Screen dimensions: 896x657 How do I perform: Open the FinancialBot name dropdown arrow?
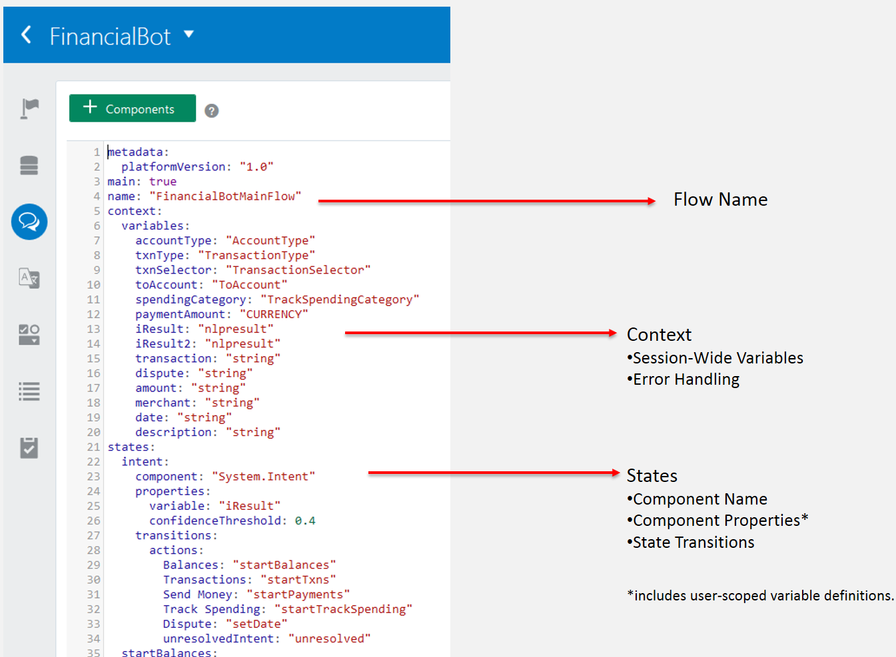coord(189,35)
